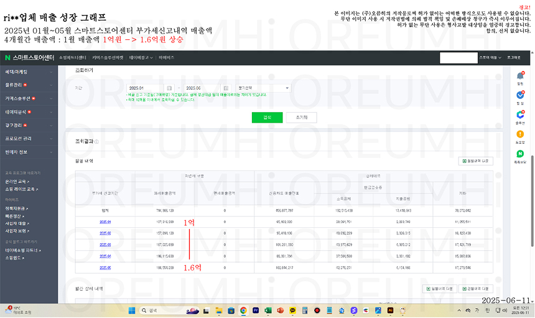The height and width of the screenshot is (318, 535).
Task: Open the blue checkmark to-do icon
Action: [x=520, y=95]
